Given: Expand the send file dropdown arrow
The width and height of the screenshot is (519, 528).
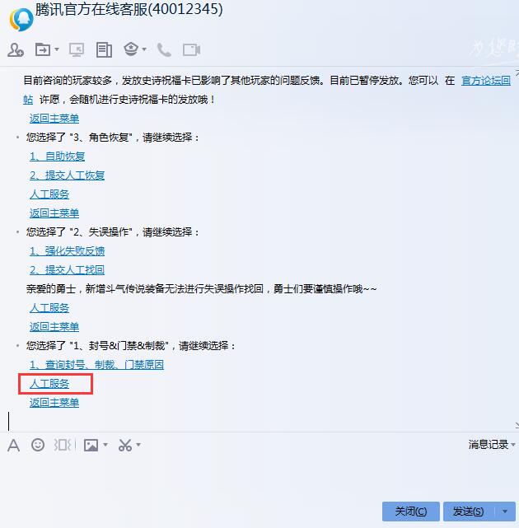Looking at the screenshot, I should tap(57, 49).
